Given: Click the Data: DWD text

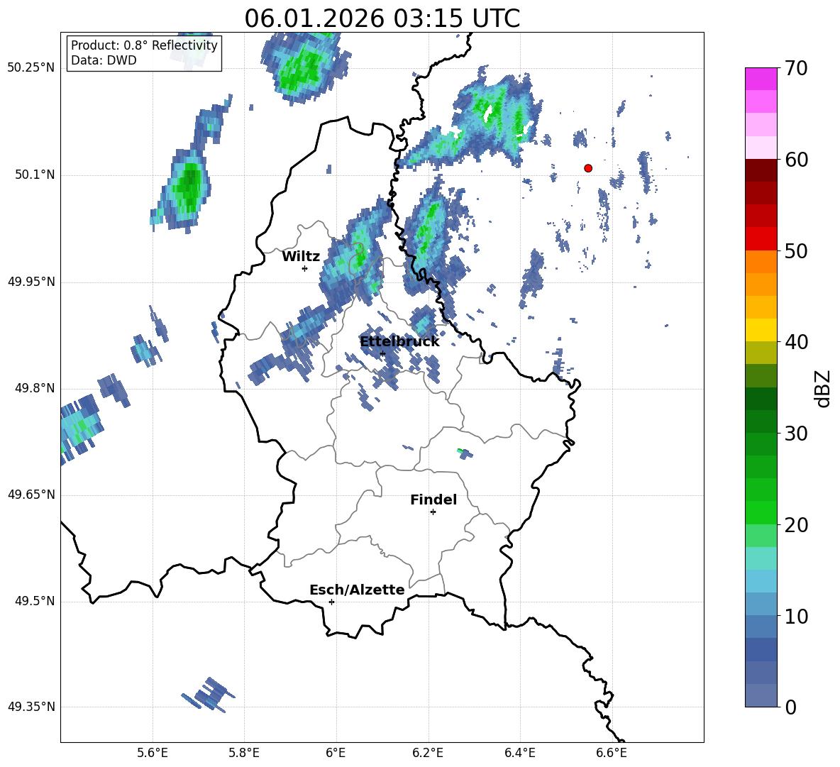Looking at the screenshot, I should [104, 60].
